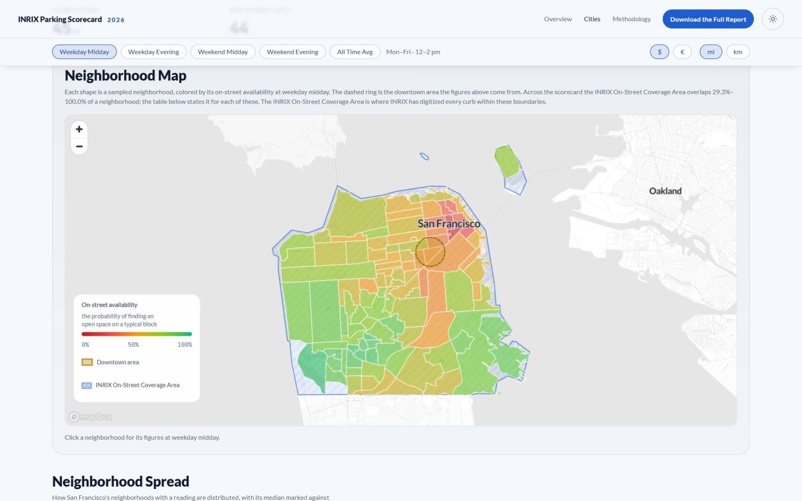Viewport: 802px width, 501px height.
Task: Select the Weekend Midday time filter
Action: coord(223,52)
